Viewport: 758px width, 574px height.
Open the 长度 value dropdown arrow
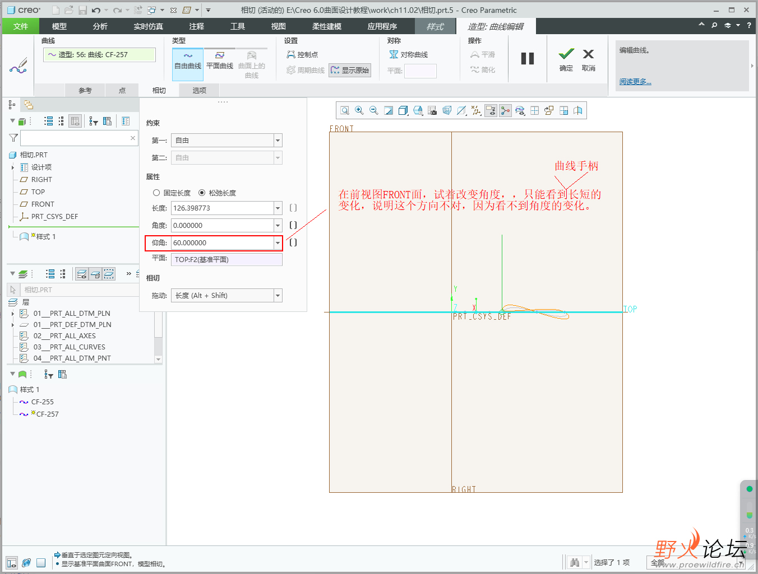[278, 208]
